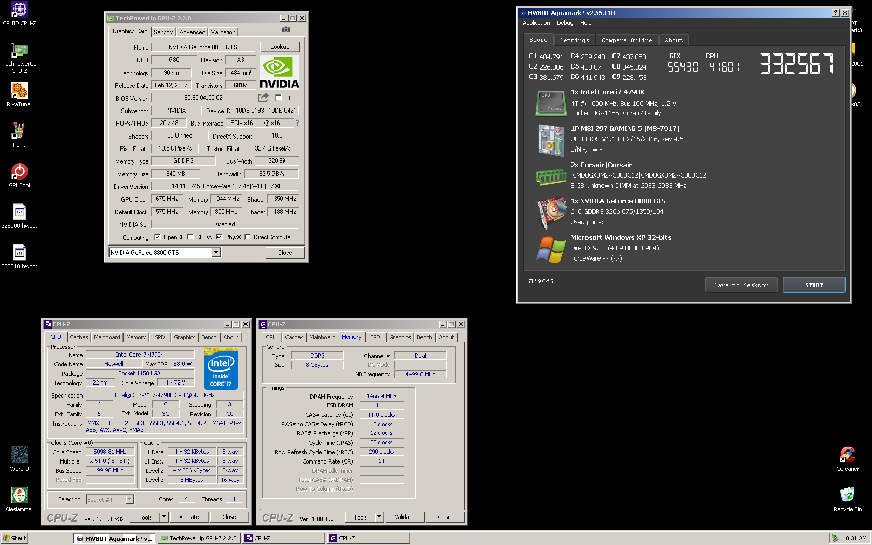Screen dimensions: 872x545
Task: Toggle the OpenCL checkbox in GPU-Z
Action: (157, 237)
